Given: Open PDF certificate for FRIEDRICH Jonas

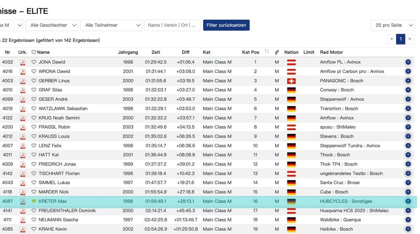Looking at the screenshot, I should [x=23, y=164].
